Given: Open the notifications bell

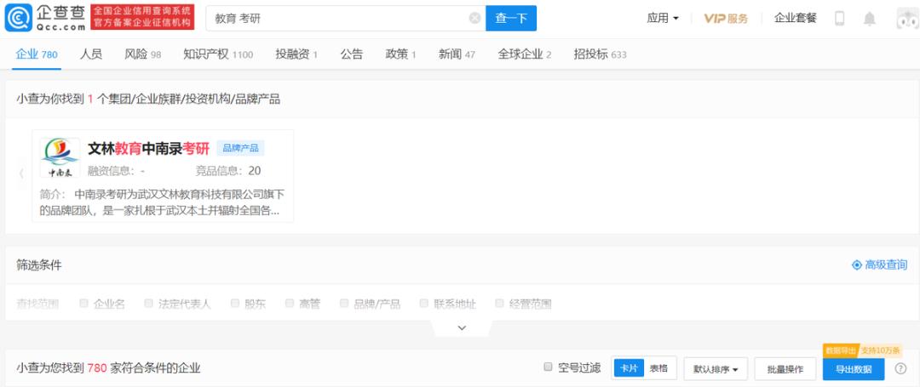Looking at the screenshot, I should pyautogui.click(x=869, y=19).
